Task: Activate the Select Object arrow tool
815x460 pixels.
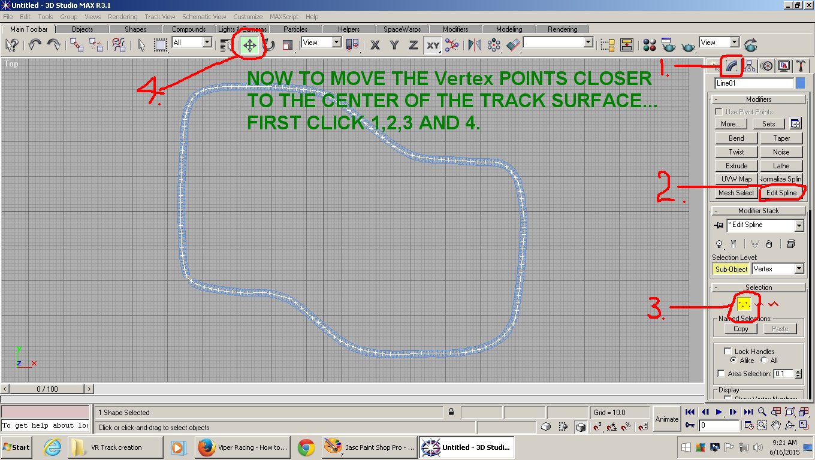Action: [141, 44]
